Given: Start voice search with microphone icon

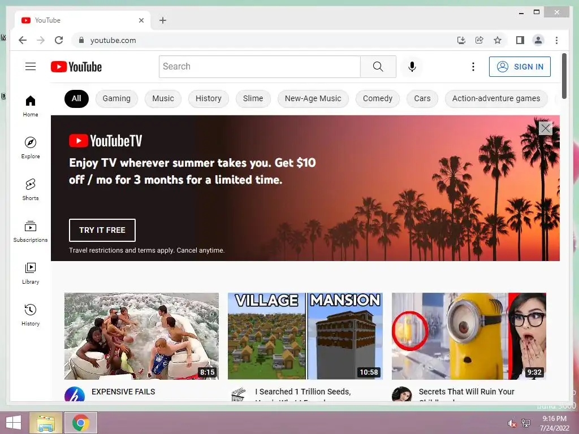Looking at the screenshot, I should (412, 67).
